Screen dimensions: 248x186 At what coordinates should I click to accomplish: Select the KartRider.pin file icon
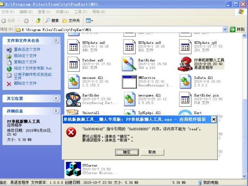tap(185, 99)
